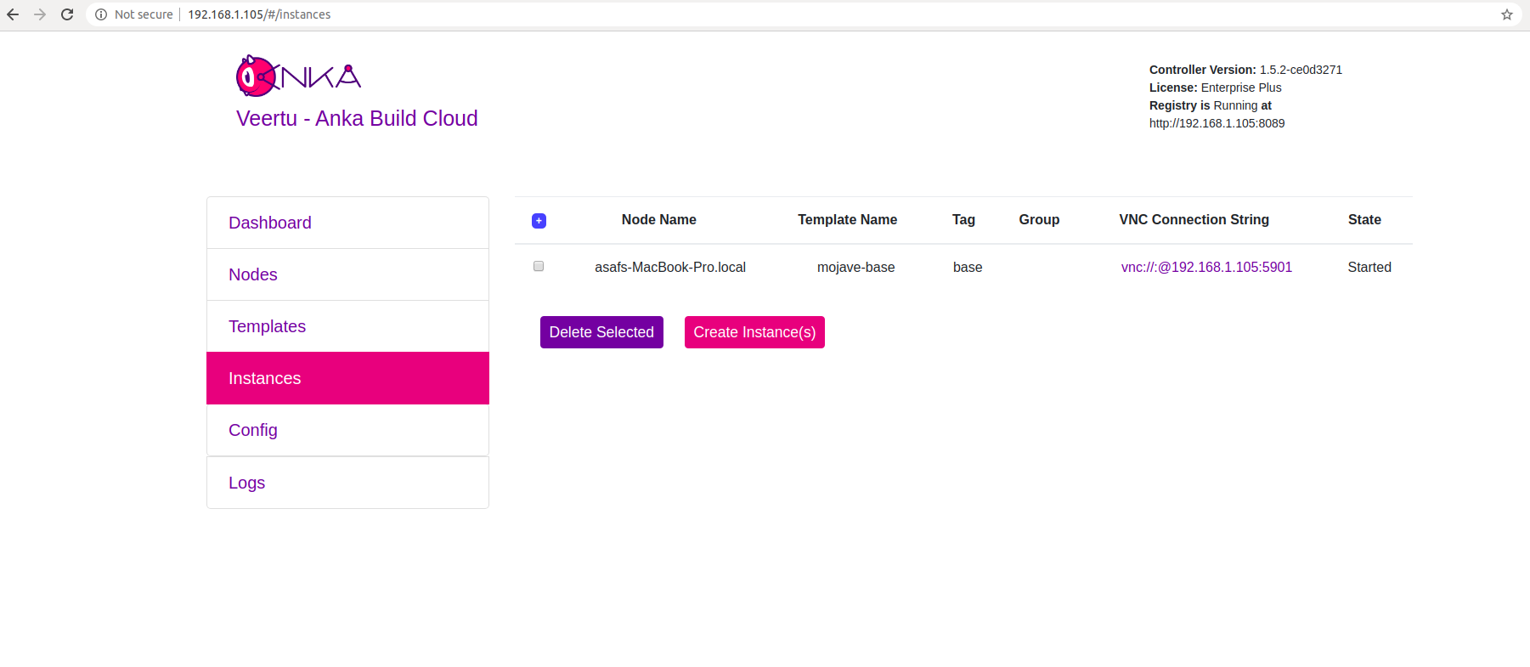
Task: Open the vnc://:@192.168.1.105:5901 link
Action: coord(1205,267)
